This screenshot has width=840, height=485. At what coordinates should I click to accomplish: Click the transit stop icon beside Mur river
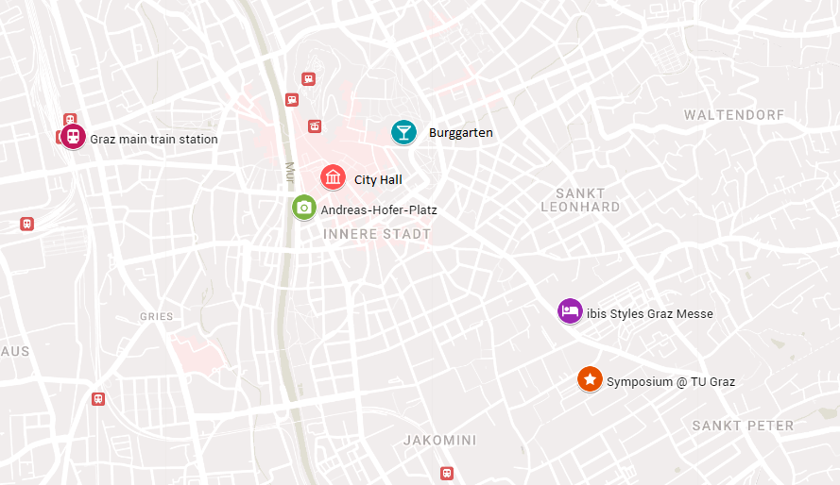[291, 99]
